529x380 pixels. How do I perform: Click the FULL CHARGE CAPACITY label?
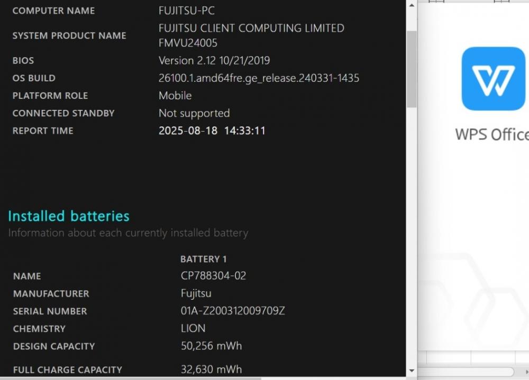tap(68, 370)
